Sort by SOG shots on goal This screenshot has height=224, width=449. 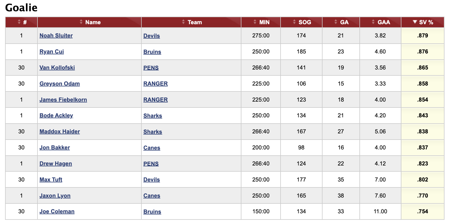301,22
